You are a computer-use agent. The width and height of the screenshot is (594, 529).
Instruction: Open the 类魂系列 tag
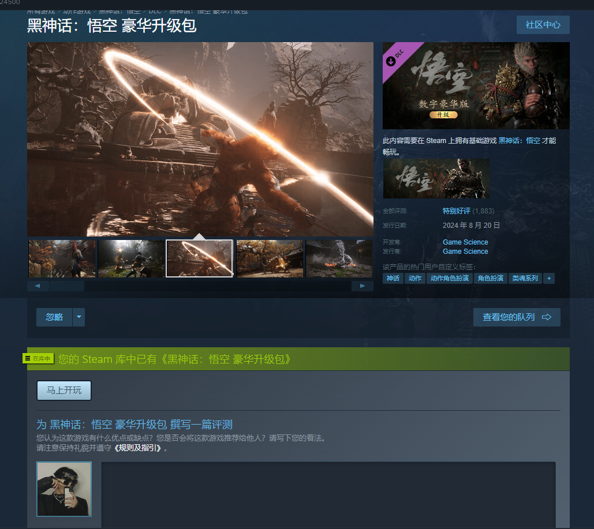[x=525, y=278]
